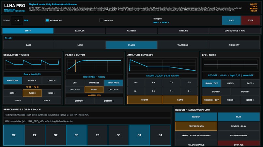The image size is (263, 147).
Task: Increase sustain with S +
Action: pos(154,91)
